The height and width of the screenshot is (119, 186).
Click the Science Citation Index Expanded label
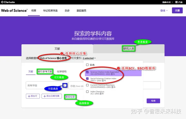(105, 73)
